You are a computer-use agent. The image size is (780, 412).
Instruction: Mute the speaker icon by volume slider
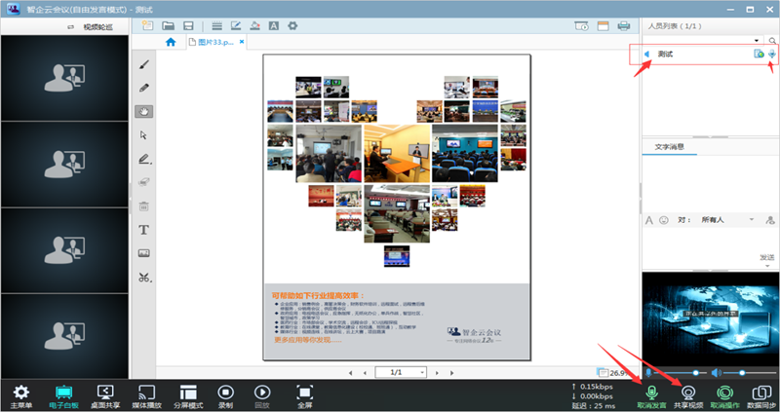716,373
